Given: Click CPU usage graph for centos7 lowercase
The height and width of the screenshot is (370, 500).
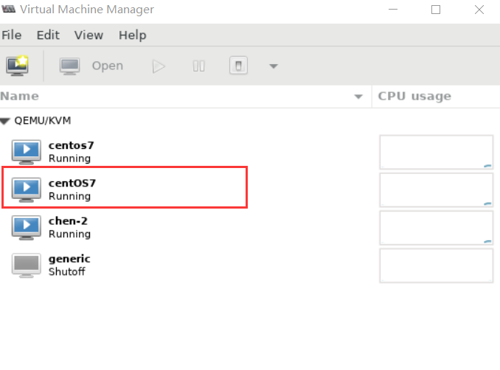Looking at the screenshot, I should tap(437, 153).
